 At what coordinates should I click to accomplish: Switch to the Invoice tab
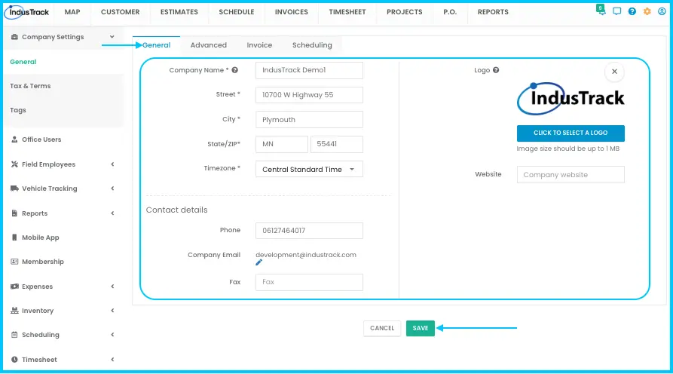259,45
